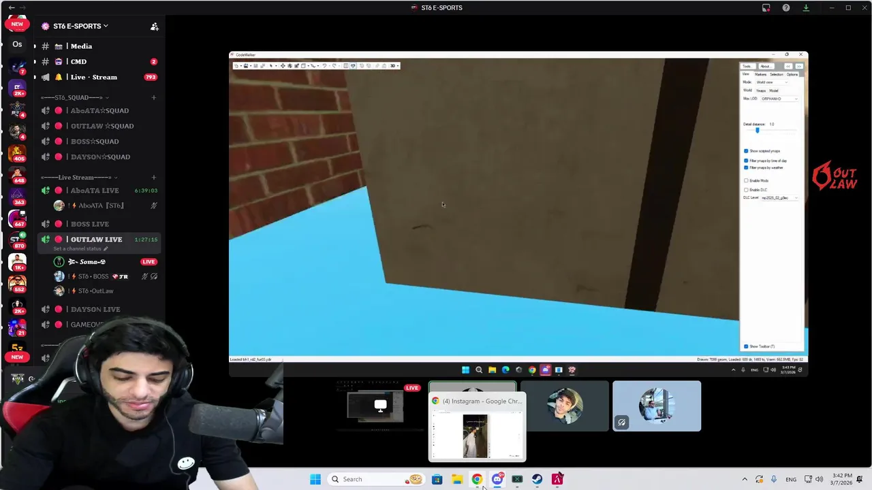Open the Os server icon in server list
Viewport: 872px width, 490px height.
tap(17, 45)
